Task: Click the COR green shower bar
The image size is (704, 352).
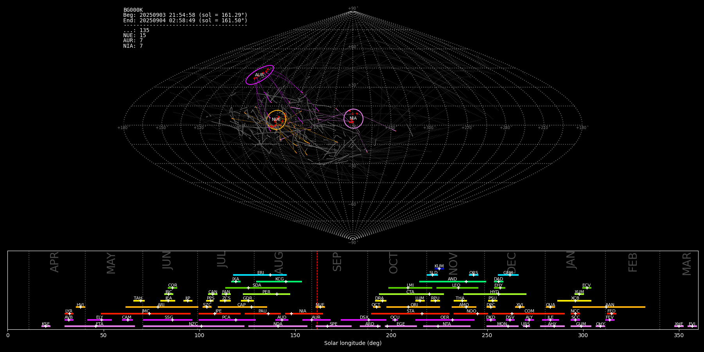Action: coord(172,288)
